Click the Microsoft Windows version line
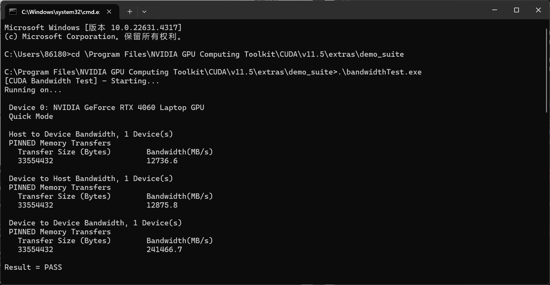The image size is (550, 285). tap(93, 28)
